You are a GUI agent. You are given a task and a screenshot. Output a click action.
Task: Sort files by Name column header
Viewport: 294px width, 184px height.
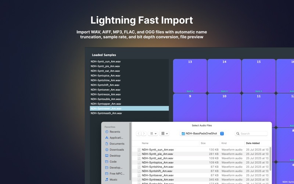click(x=145, y=143)
